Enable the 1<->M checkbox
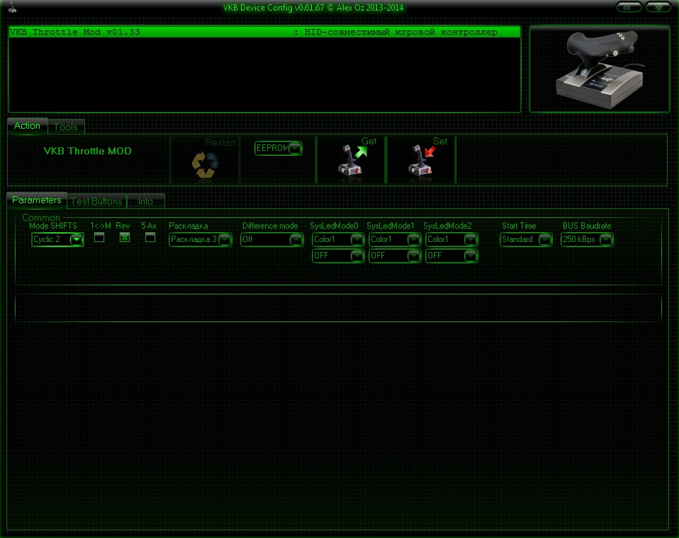Viewport: 679px width, 538px height. [99, 237]
